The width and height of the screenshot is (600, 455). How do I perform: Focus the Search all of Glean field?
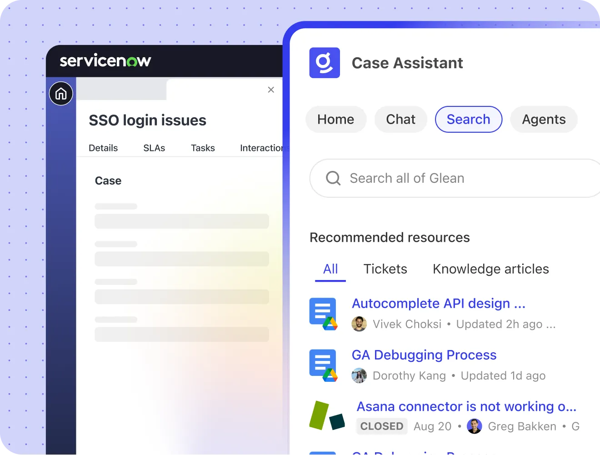(455, 178)
